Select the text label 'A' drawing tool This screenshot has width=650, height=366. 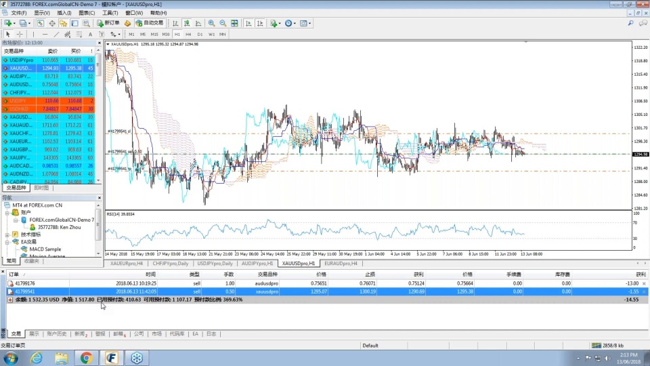[90, 34]
